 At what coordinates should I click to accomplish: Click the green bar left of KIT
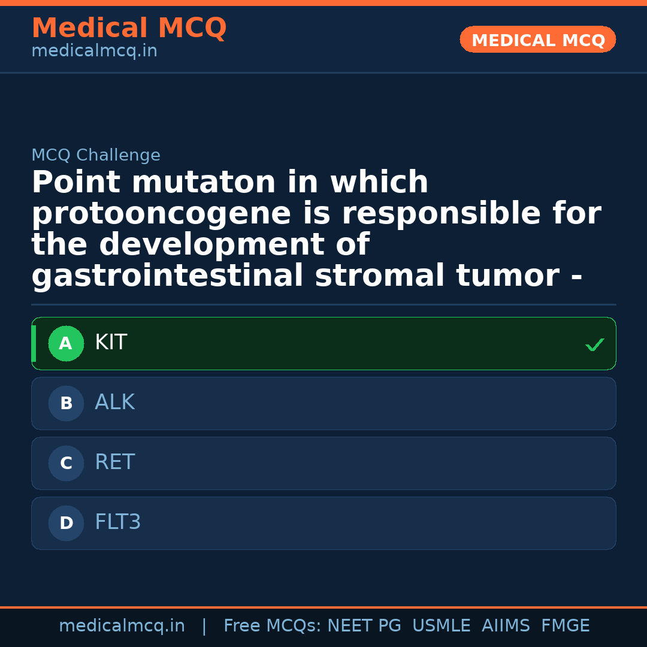pos(34,344)
